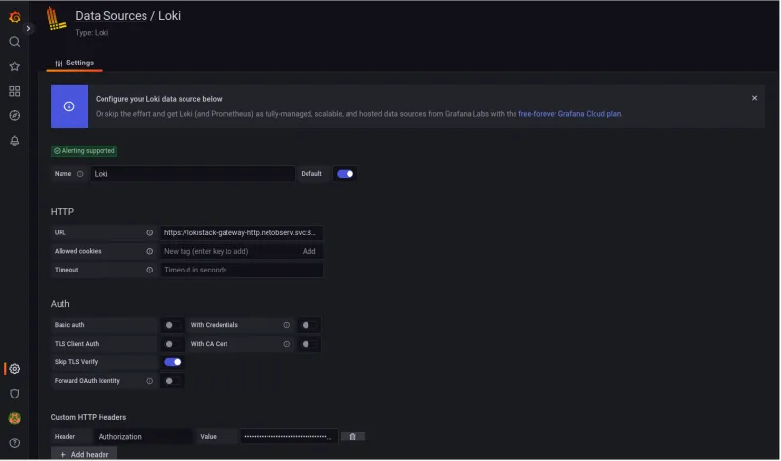This screenshot has height=461, width=781.
Task: Click the Type: Loki subtitle text
Action: point(92,33)
